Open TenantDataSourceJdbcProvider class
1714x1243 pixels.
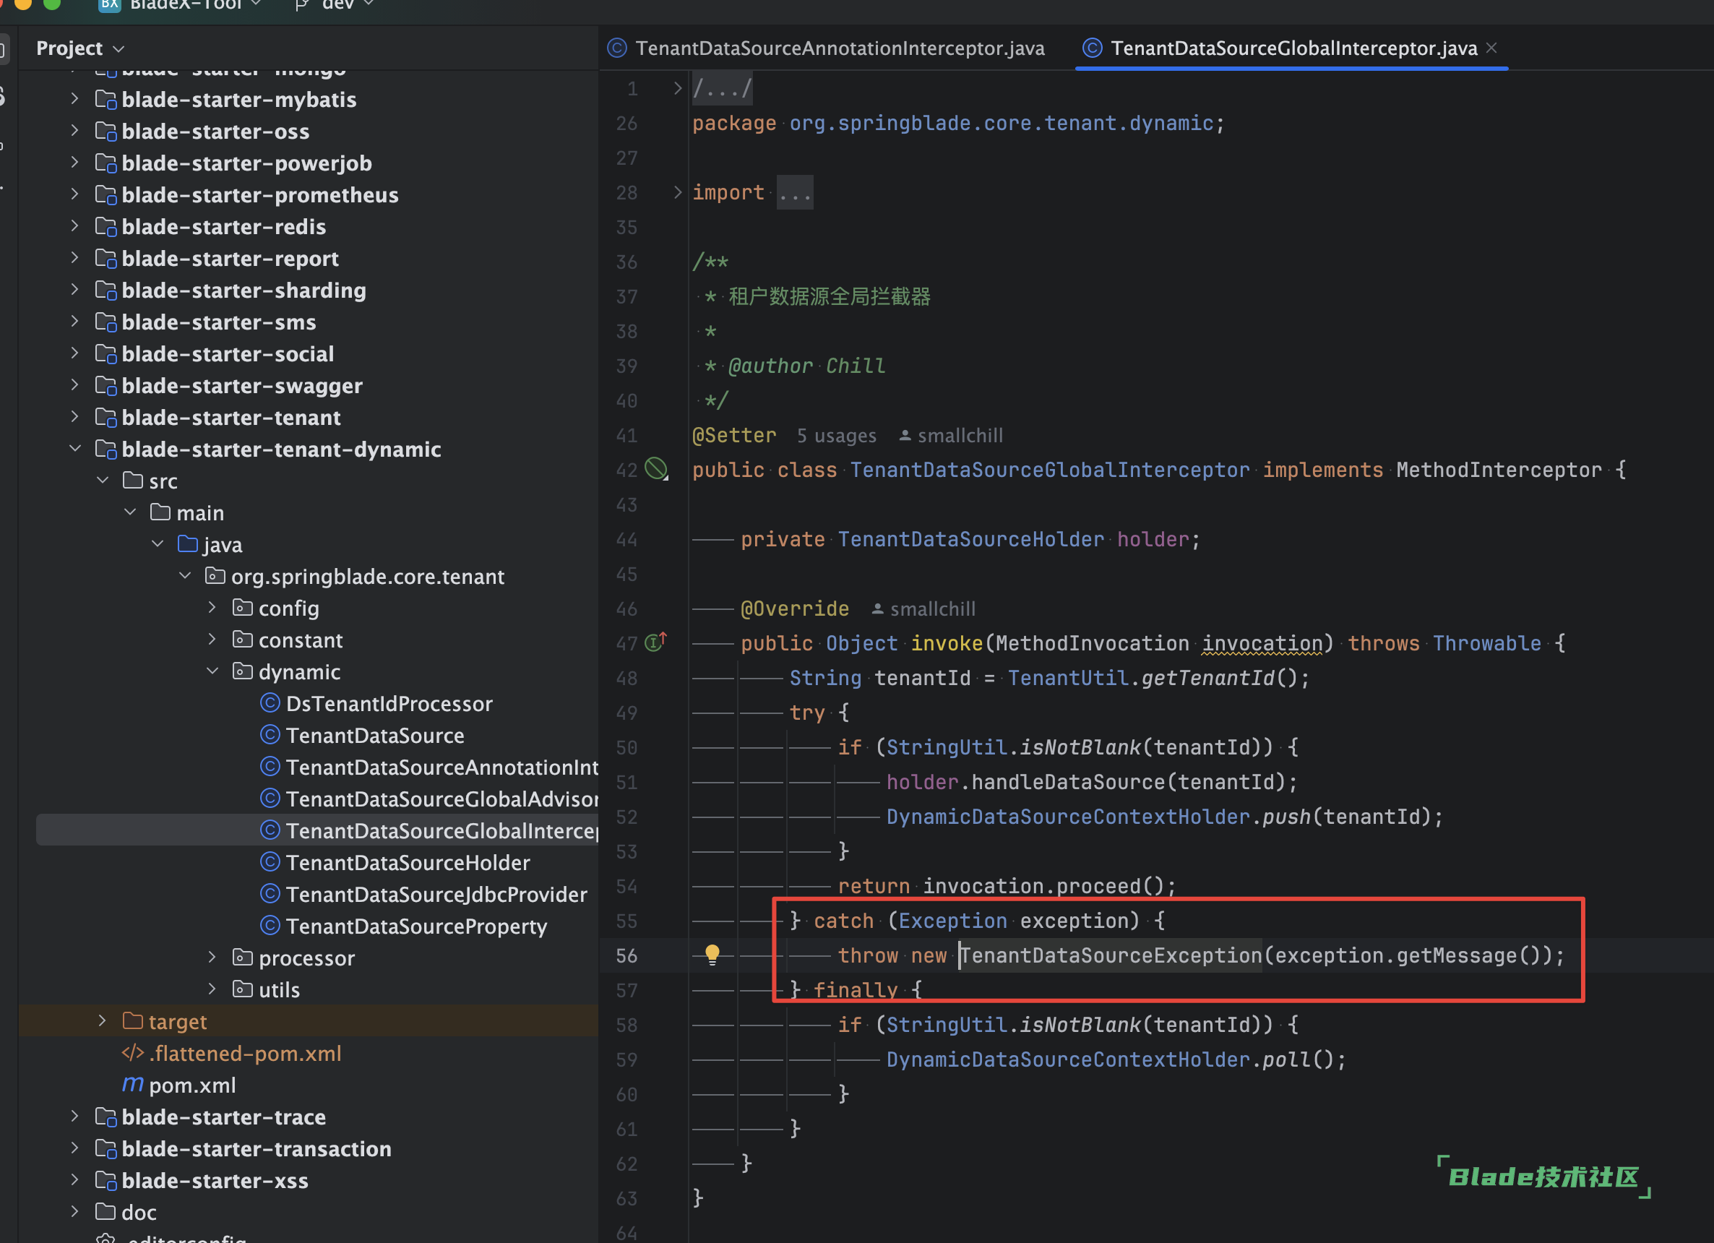(x=436, y=894)
